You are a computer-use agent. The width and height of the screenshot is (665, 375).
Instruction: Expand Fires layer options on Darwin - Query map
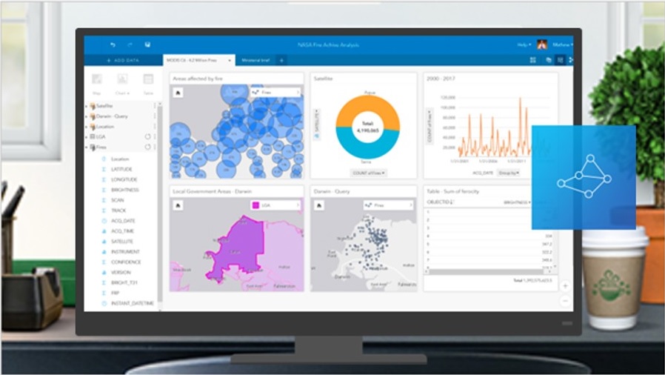pyautogui.click(x=410, y=205)
